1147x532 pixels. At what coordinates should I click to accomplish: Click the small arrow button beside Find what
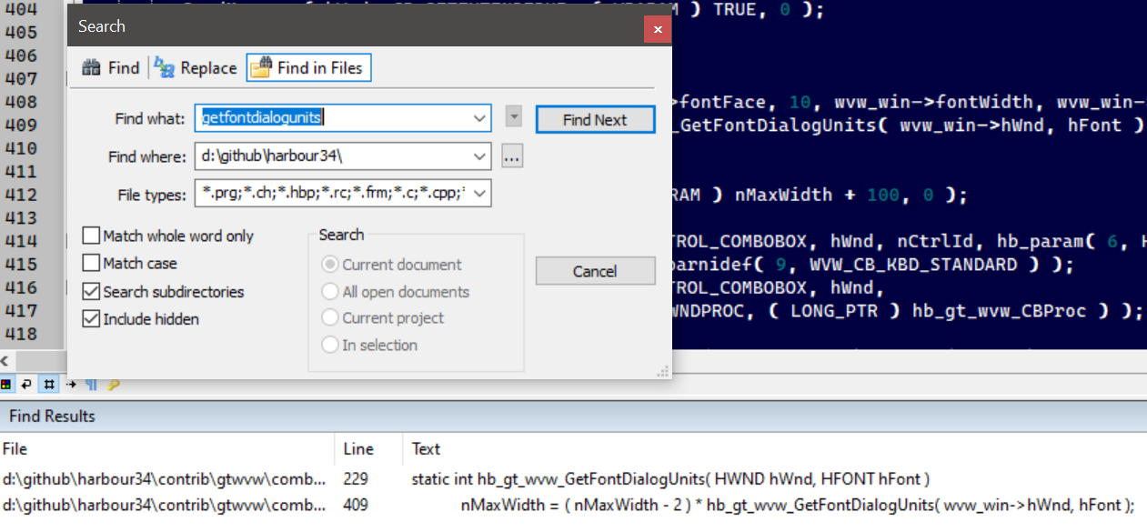point(514,118)
